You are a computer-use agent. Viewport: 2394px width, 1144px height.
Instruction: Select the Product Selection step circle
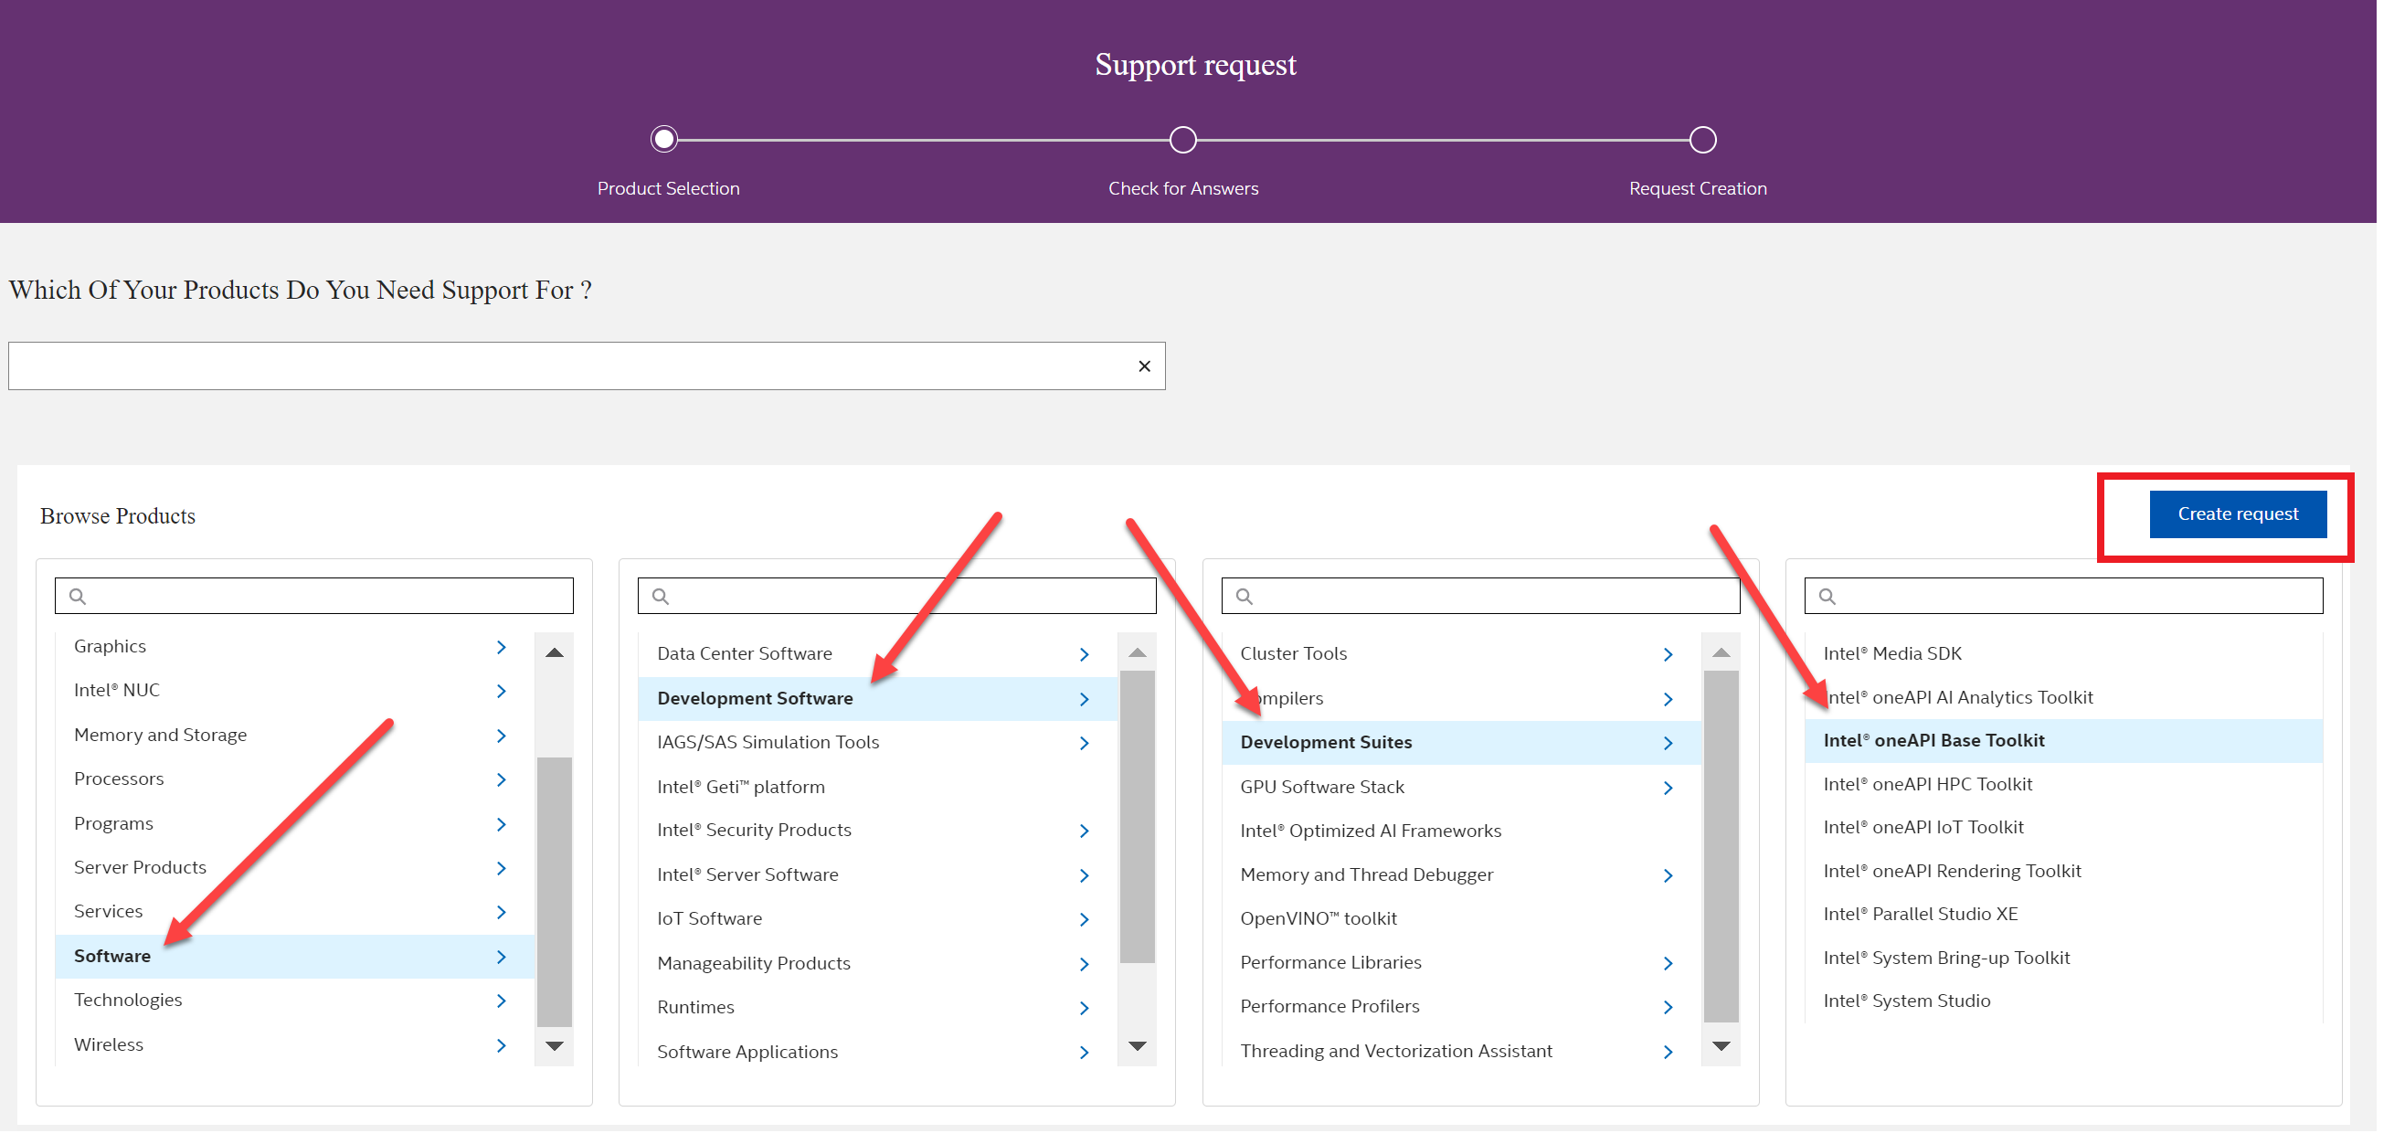pos(663,139)
